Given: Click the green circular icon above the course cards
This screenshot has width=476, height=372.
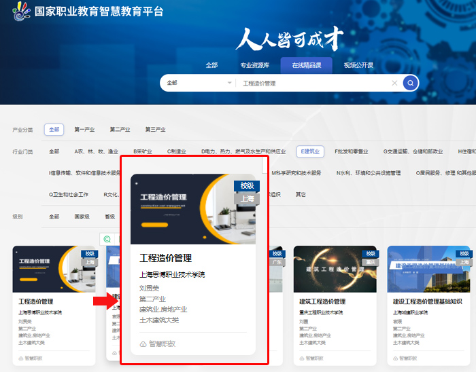Looking at the screenshot, I should [107, 238].
